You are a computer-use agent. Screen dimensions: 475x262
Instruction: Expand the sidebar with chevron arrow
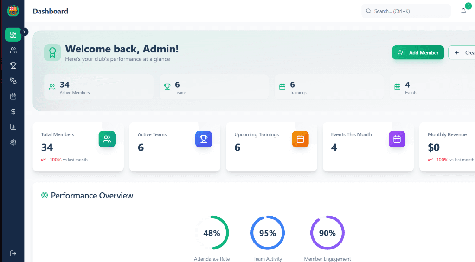[x=25, y=32]
